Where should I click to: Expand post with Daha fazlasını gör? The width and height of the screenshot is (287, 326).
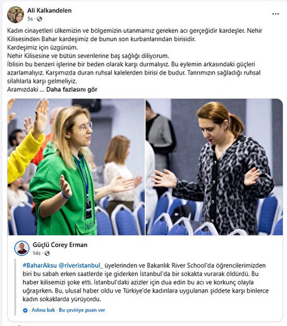click(71, 90)
